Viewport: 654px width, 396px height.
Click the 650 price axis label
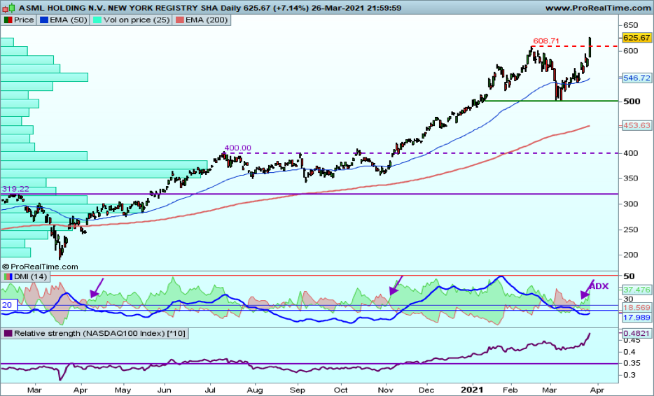pyautogui.click(x=630, y=25)
